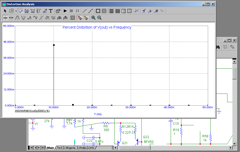
Task: Open the analysis properties dialog
Action: pos(58,11)
